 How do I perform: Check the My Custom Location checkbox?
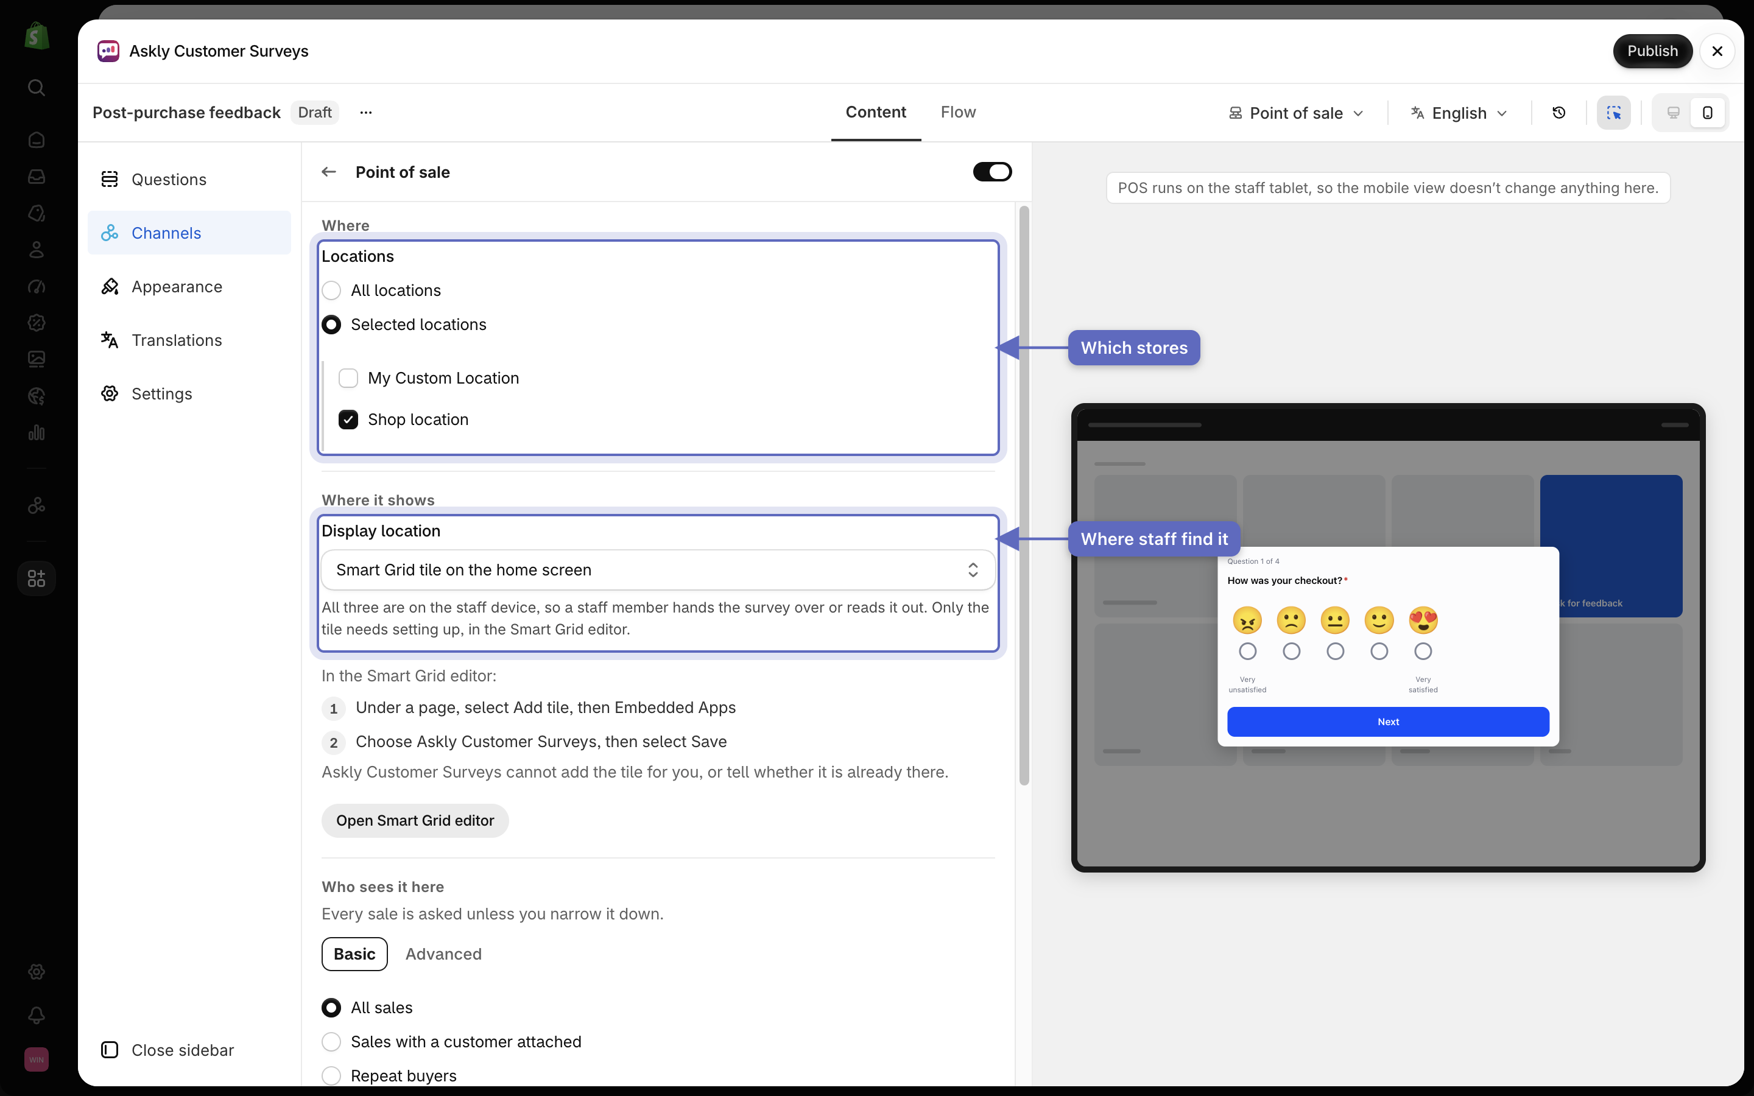[348, 378]
